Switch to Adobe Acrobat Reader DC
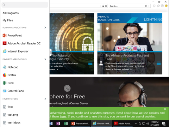This screenshot has height=127, width=169. 21,43
